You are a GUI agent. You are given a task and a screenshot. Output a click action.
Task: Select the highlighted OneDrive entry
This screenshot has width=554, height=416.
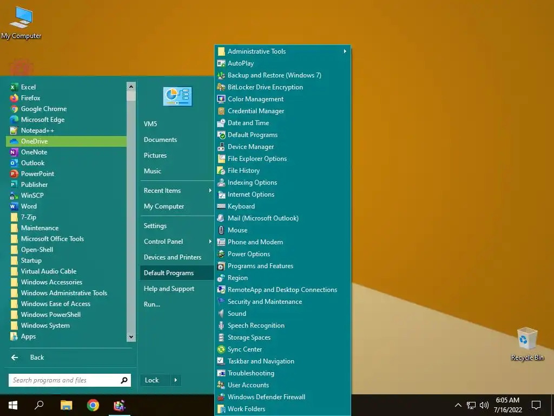tap(66, 141)
